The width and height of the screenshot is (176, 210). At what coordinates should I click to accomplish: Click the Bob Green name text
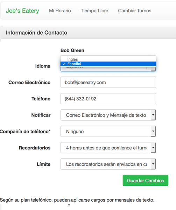(72, 50)
